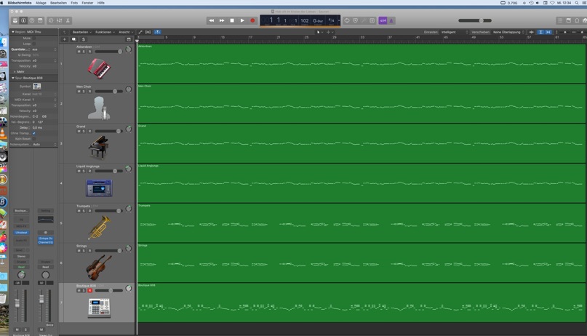This screenshot has width=587, height=336.
Task: Open the Ablage menu
Action: [x=41, y=3]
